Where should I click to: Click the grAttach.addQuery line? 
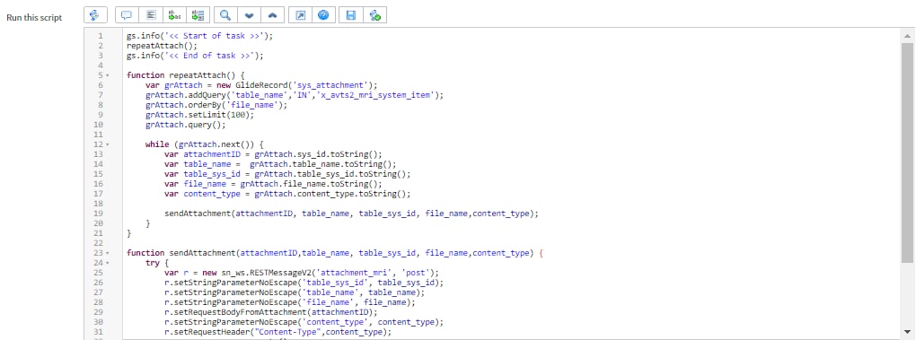295,95
